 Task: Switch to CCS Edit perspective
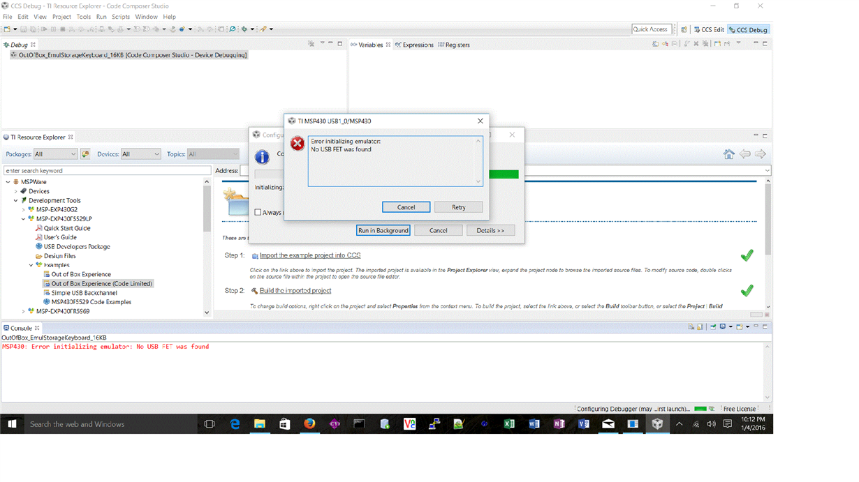point(709,29)
